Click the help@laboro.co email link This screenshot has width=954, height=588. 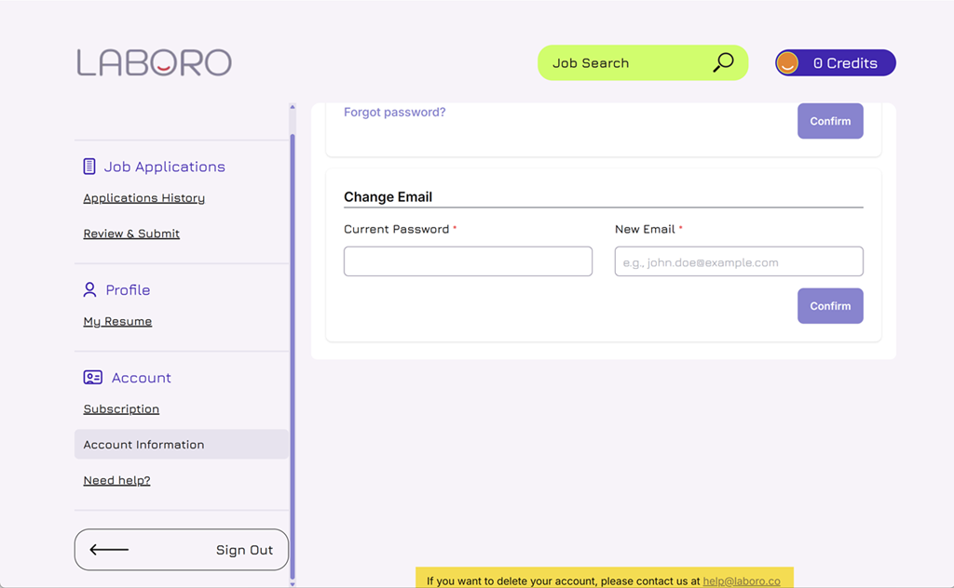[x=742, y=581]
